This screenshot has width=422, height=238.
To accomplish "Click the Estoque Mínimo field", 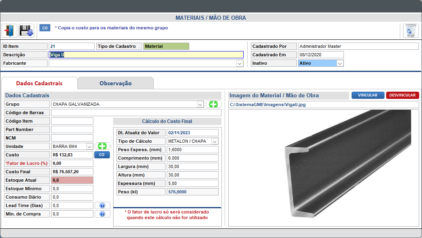I will [x=72, y=189].
